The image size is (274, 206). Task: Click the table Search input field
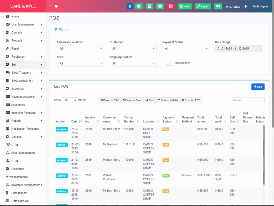click(x=248, y=100)
